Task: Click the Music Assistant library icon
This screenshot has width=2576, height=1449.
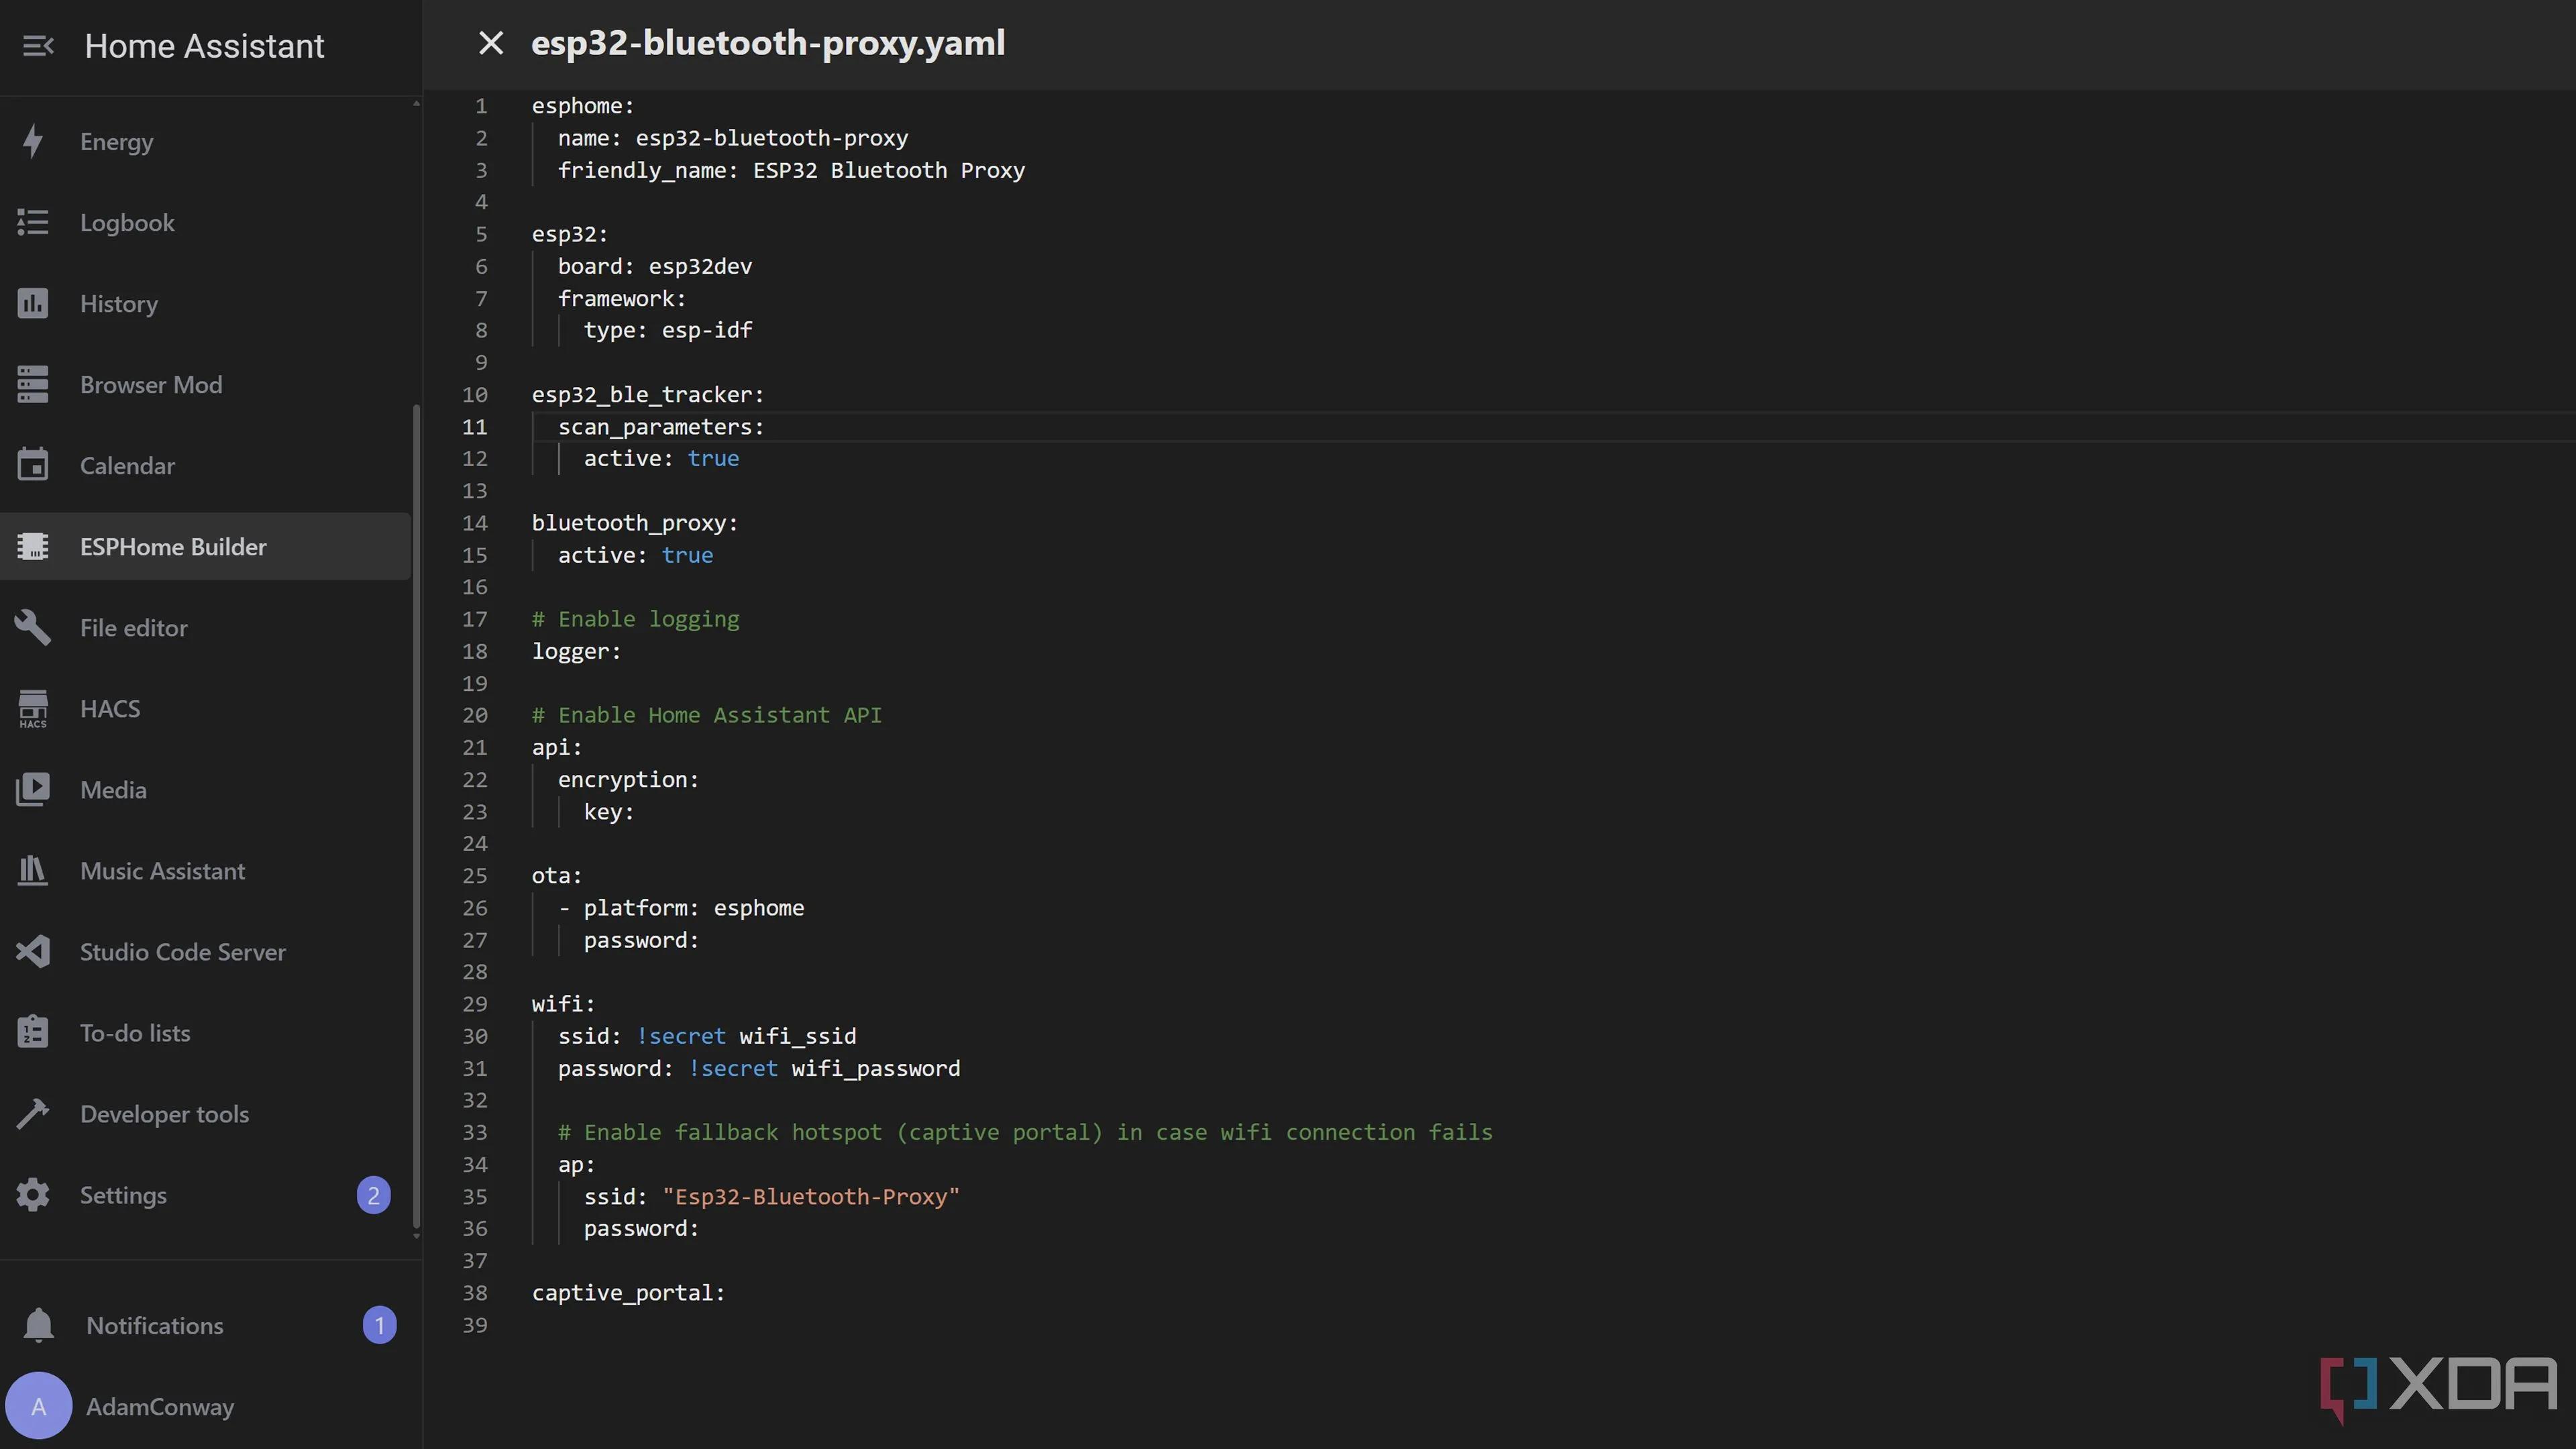Action: [33, 870]
